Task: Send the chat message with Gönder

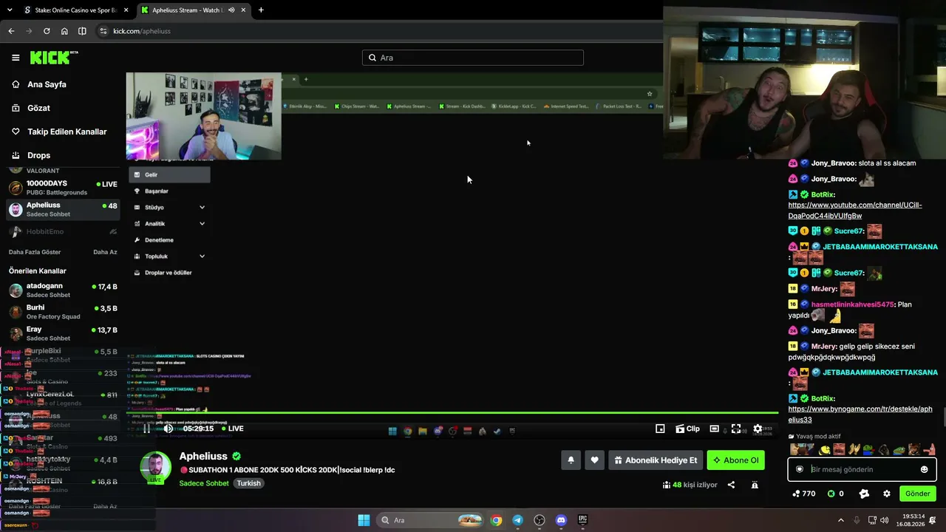Action: 918,494
